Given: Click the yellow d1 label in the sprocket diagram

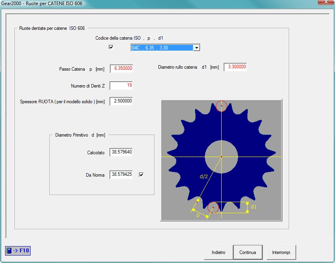Looking at the screenshot, I should 253,207.
